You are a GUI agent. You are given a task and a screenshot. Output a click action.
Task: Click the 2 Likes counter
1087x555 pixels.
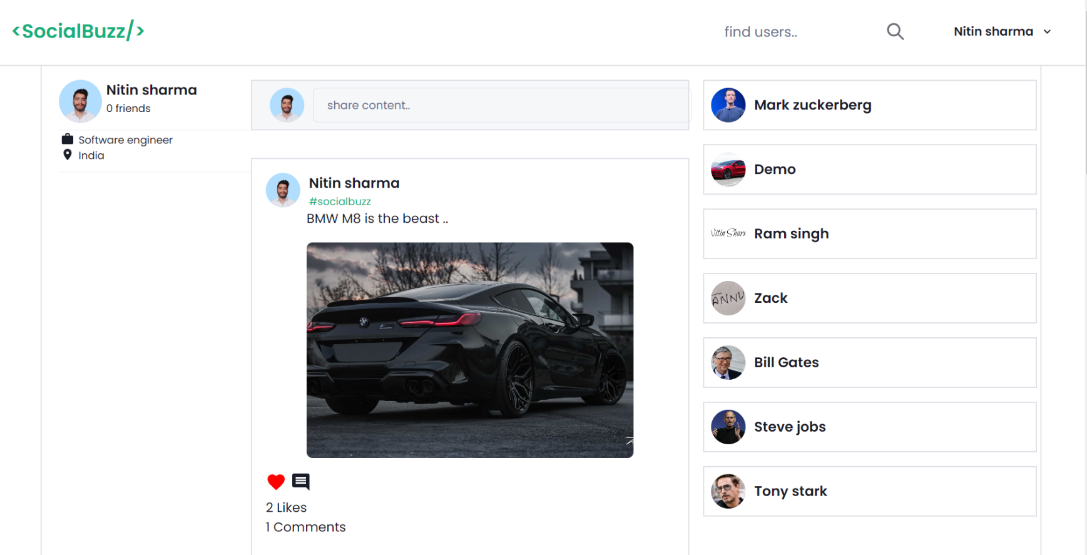coord(285,507)
